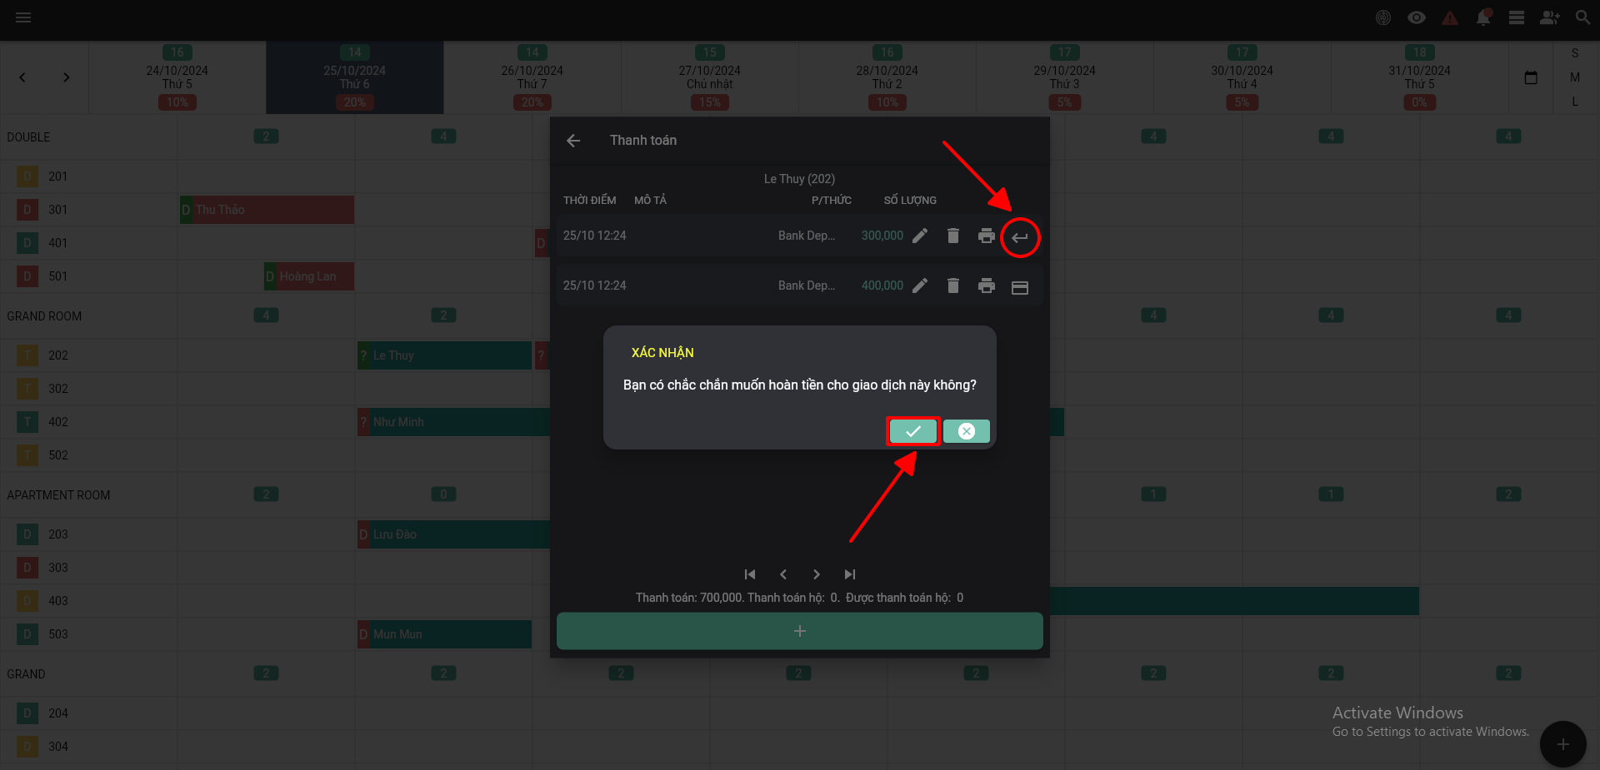Viewport: 1600px width, 770px height.
Task: Jump to last page of payments
Action: [850, 574]
